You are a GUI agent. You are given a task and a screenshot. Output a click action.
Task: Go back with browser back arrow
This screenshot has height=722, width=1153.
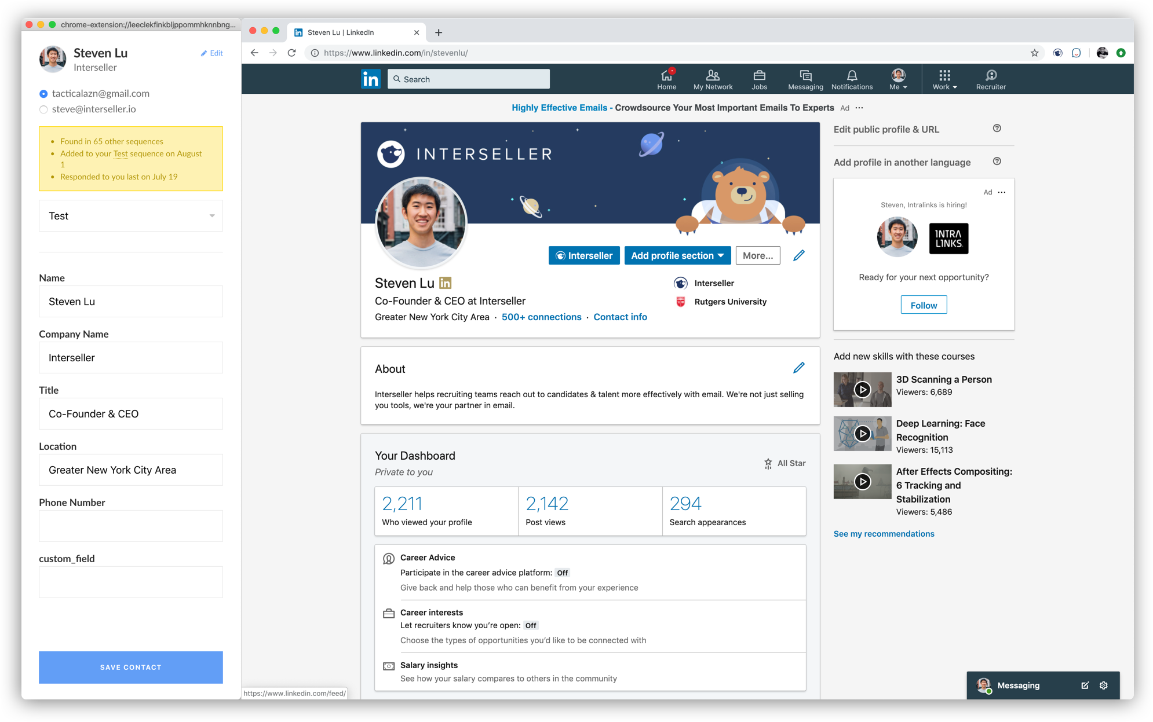tap(254, 53)
